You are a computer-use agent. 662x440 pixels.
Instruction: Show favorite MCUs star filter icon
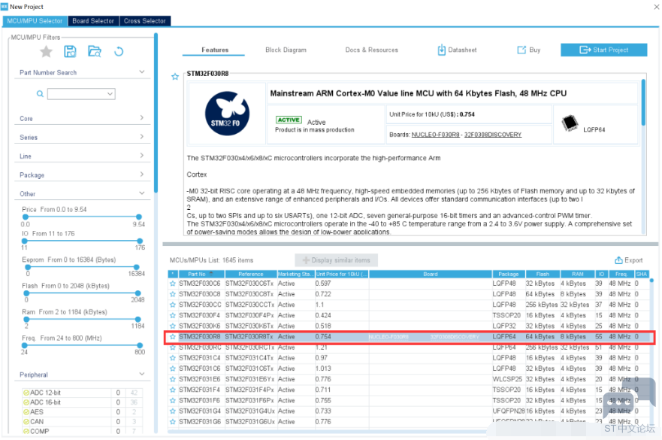coord(46,52)
